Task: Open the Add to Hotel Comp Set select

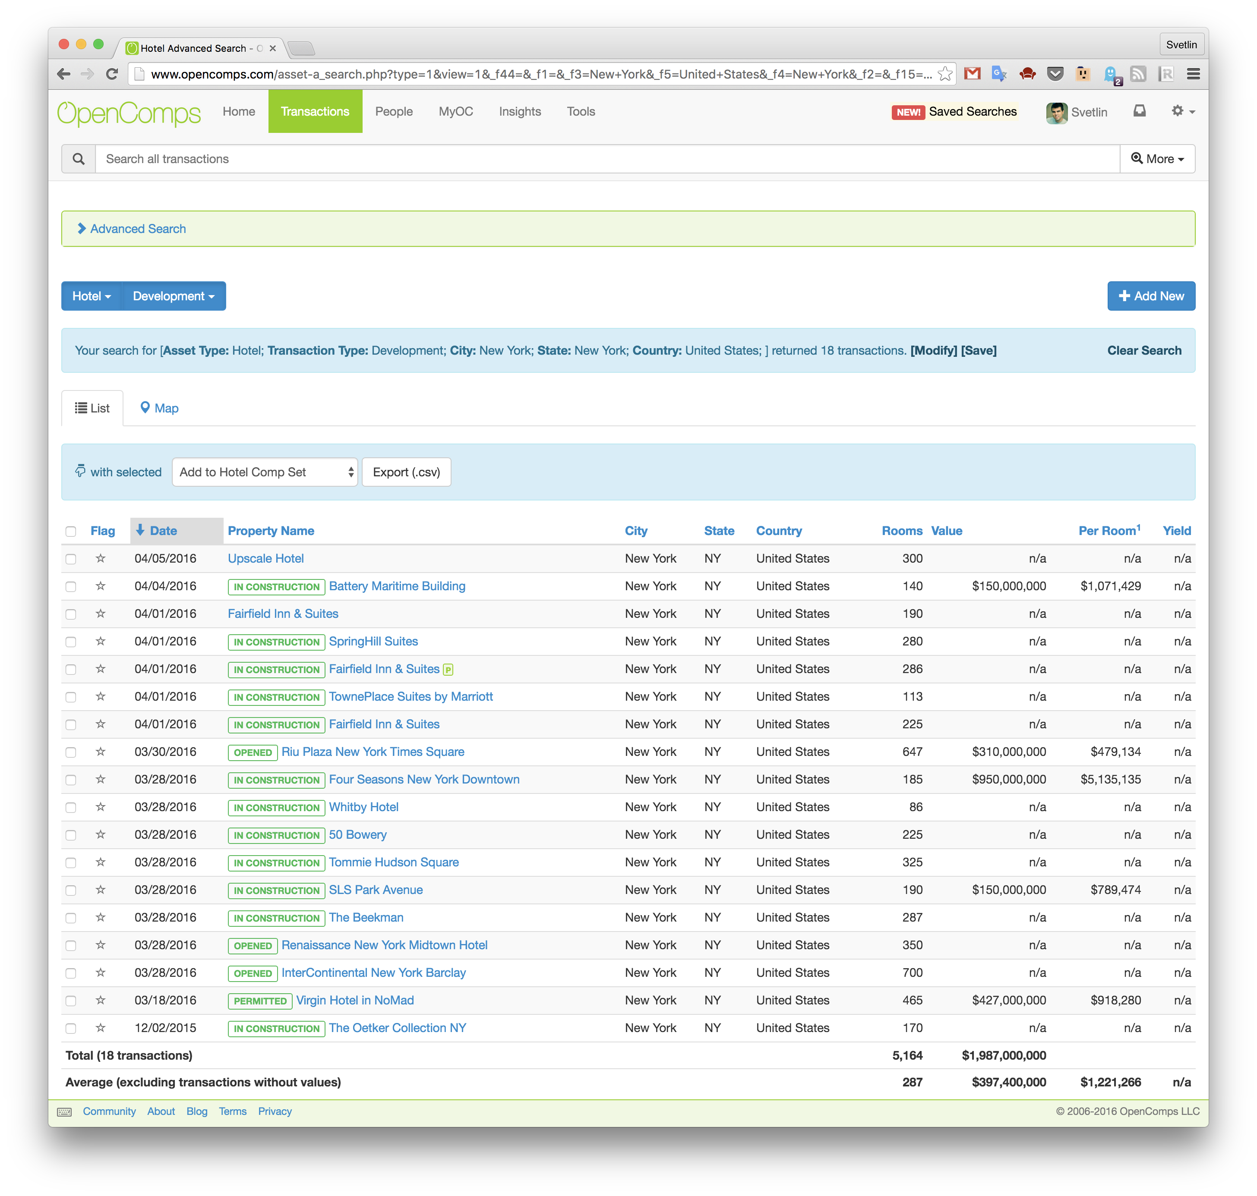Action: pyautogui.click(x=265, y=472)
